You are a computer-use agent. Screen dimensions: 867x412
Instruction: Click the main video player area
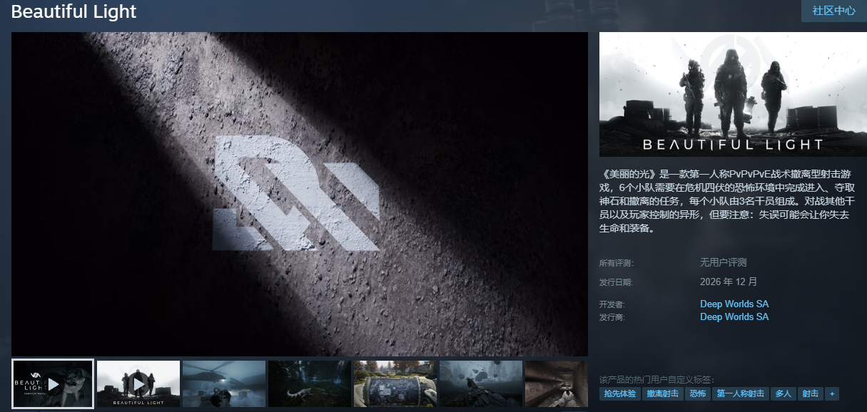tap(300, 194)
